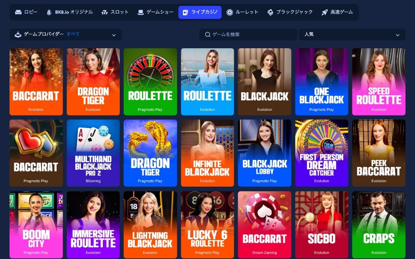
Task: Select First Person Dream Catcher game
Action: tap(322, 153)
